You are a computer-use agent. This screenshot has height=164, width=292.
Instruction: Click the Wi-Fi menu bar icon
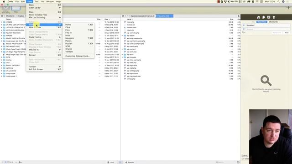click(x=257, y=1)
